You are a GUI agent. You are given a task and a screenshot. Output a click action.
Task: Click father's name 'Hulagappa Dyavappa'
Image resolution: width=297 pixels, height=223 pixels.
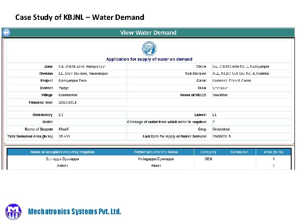click(156, 159)
